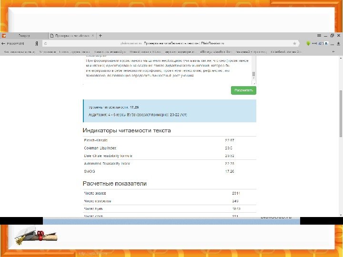Select the Coleman Liau index row
343x257 pixels.
tap(169, 148)
